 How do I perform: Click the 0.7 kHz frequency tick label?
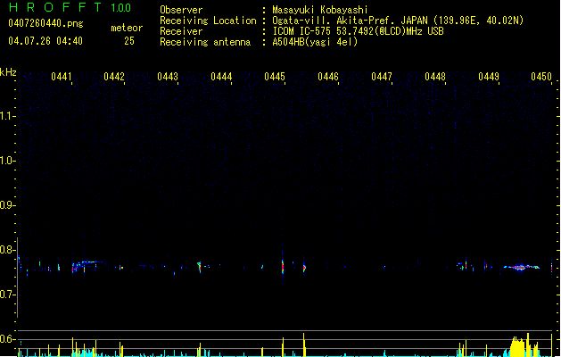pyautogui.click(x=7, y=295)
